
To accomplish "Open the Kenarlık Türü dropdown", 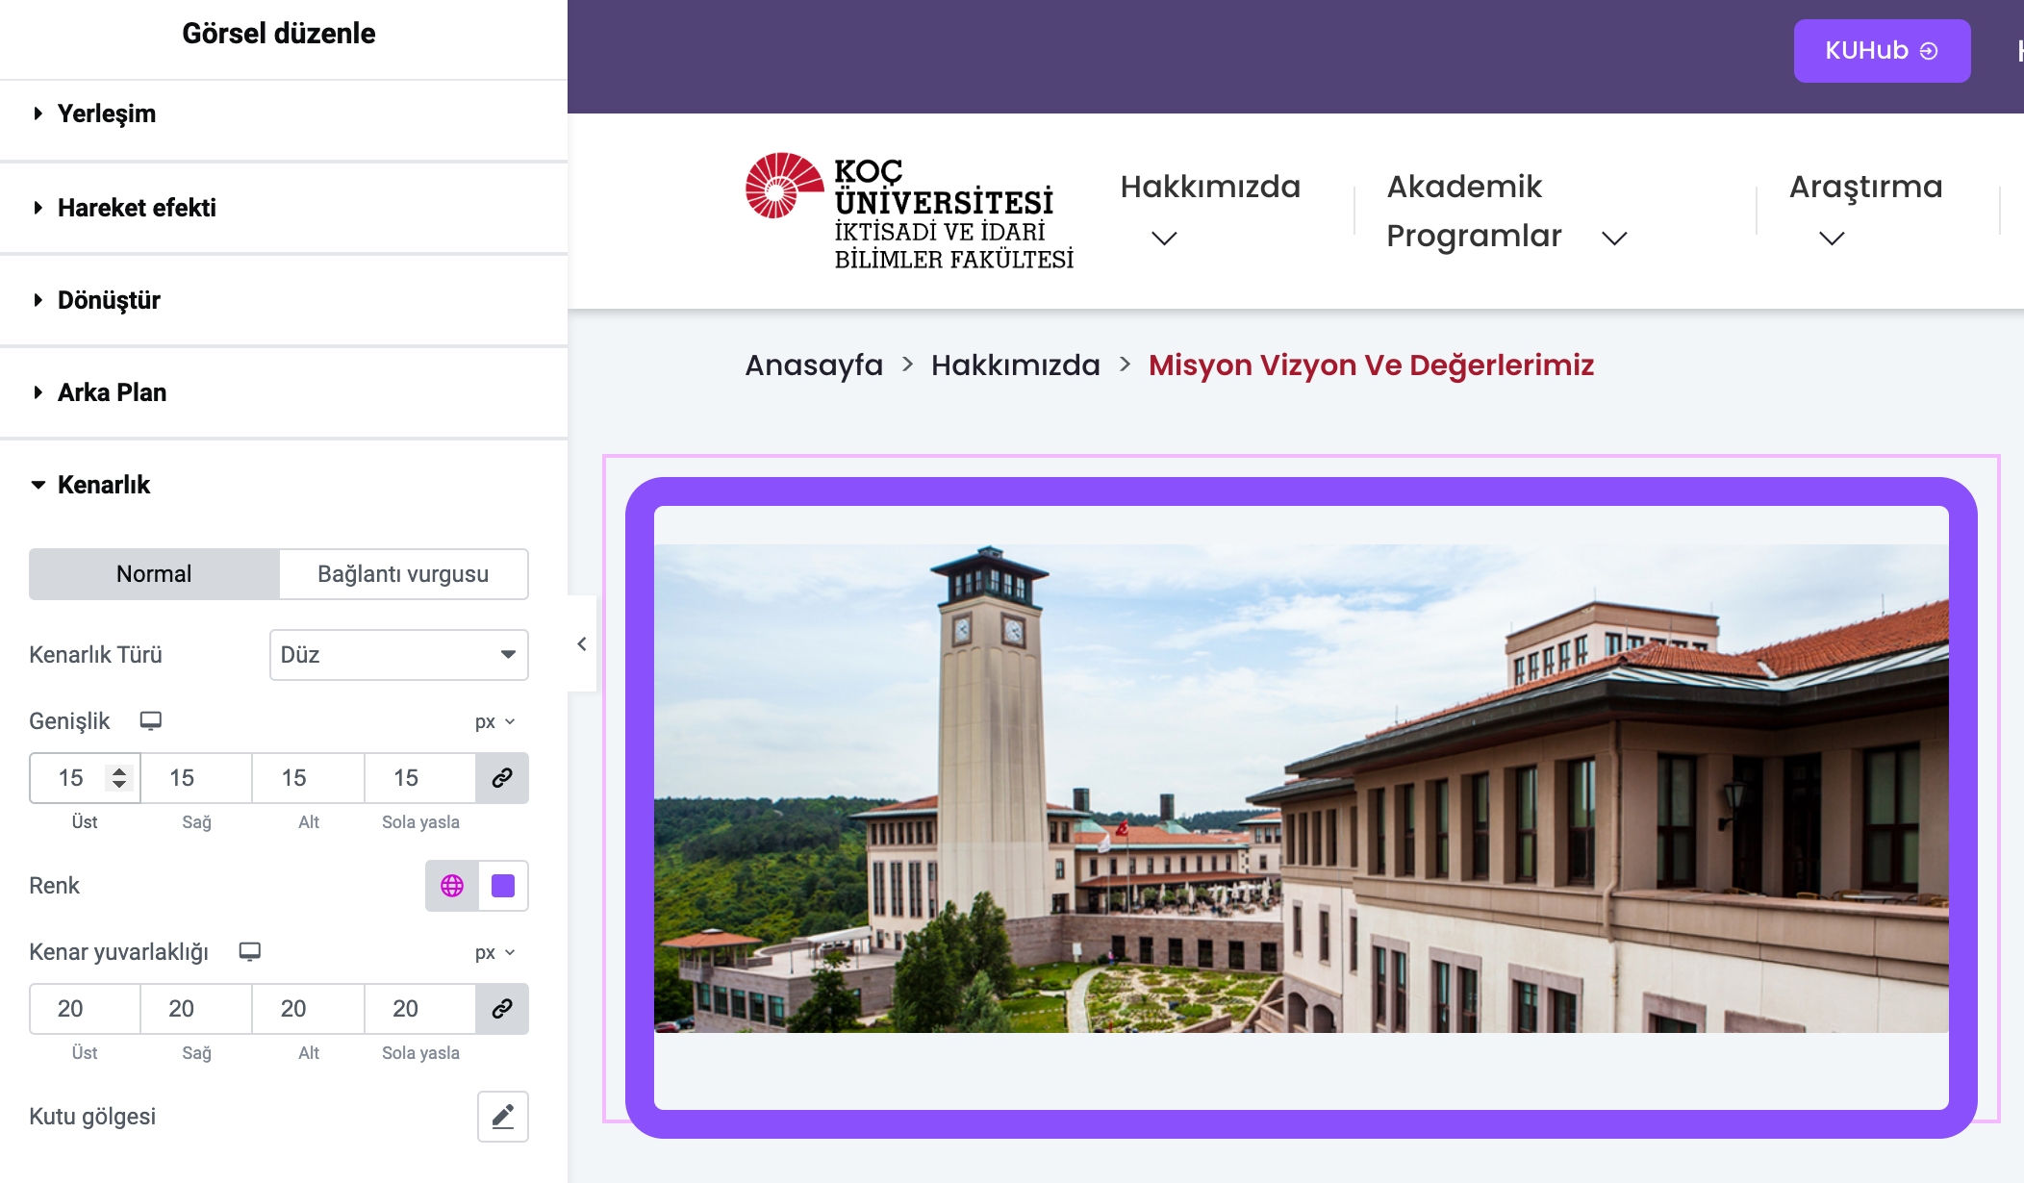I will [x=398, y=655].
